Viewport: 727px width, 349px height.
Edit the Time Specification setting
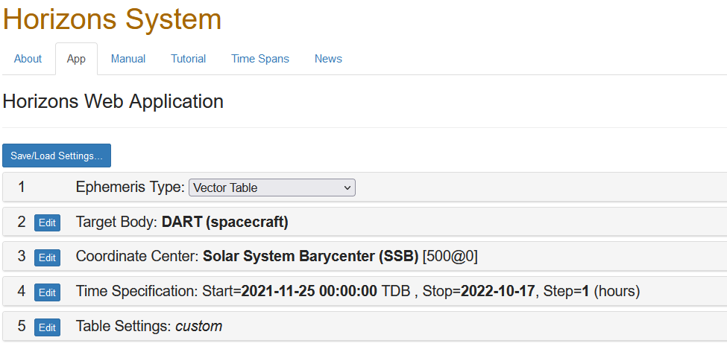[47, 292]
